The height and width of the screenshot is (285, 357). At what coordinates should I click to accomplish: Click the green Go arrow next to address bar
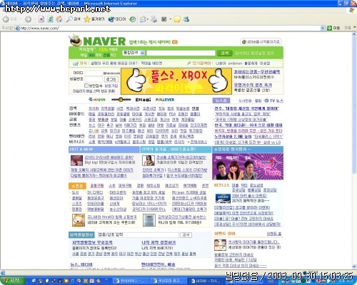coord(329,28)
